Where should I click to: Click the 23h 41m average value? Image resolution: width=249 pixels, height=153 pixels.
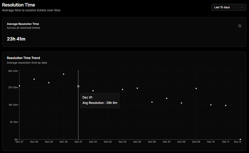click(17, 39)
